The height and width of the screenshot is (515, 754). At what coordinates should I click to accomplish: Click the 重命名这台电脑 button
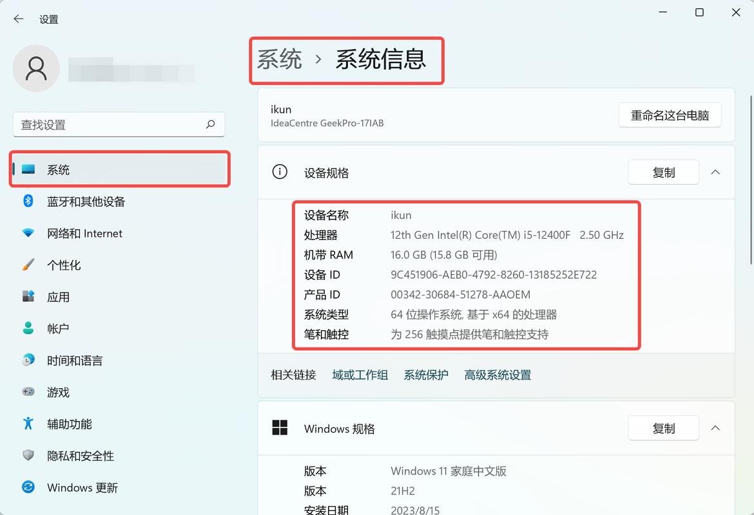point(670,115)
